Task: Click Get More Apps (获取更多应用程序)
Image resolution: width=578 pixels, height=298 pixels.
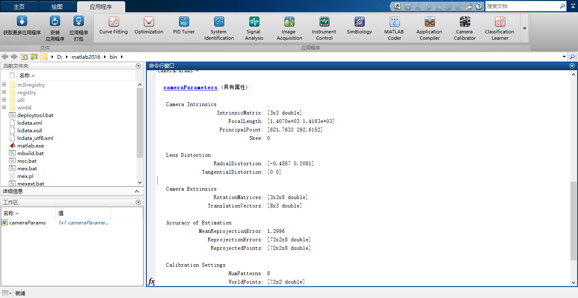Action: (x=22, y=26)
